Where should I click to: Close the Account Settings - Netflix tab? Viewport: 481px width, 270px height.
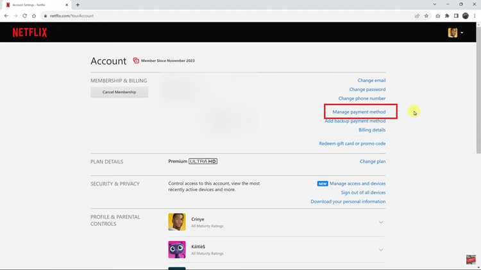[x=67, y=5]
